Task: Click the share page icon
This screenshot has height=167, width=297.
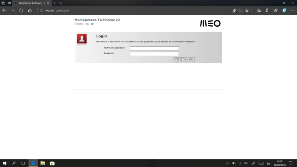Action: coord(276,10)
